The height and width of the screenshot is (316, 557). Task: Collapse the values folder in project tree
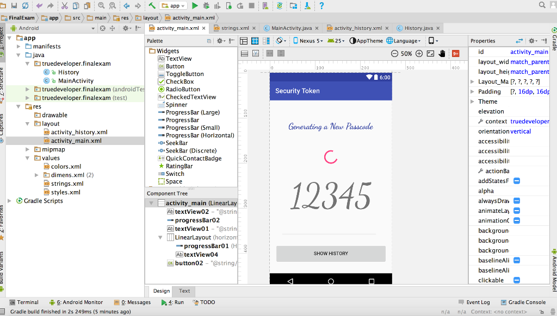pyautogui.click(x=27, y=158)
